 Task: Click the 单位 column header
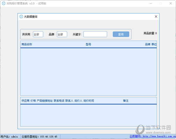pyautogui.click(x=154, y=44)
